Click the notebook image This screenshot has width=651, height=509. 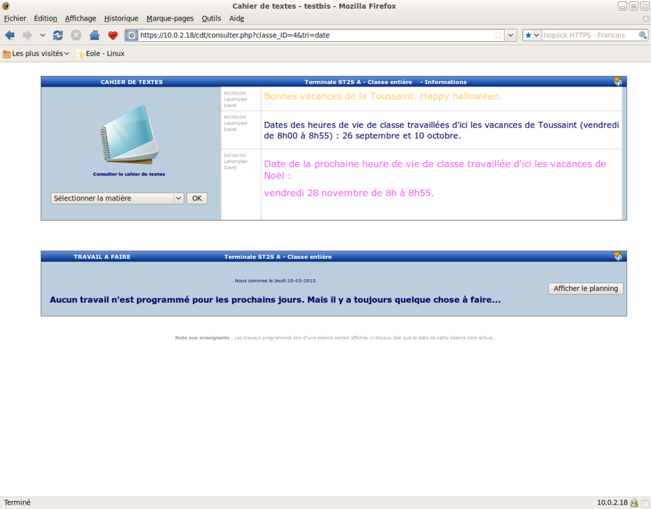129,134
